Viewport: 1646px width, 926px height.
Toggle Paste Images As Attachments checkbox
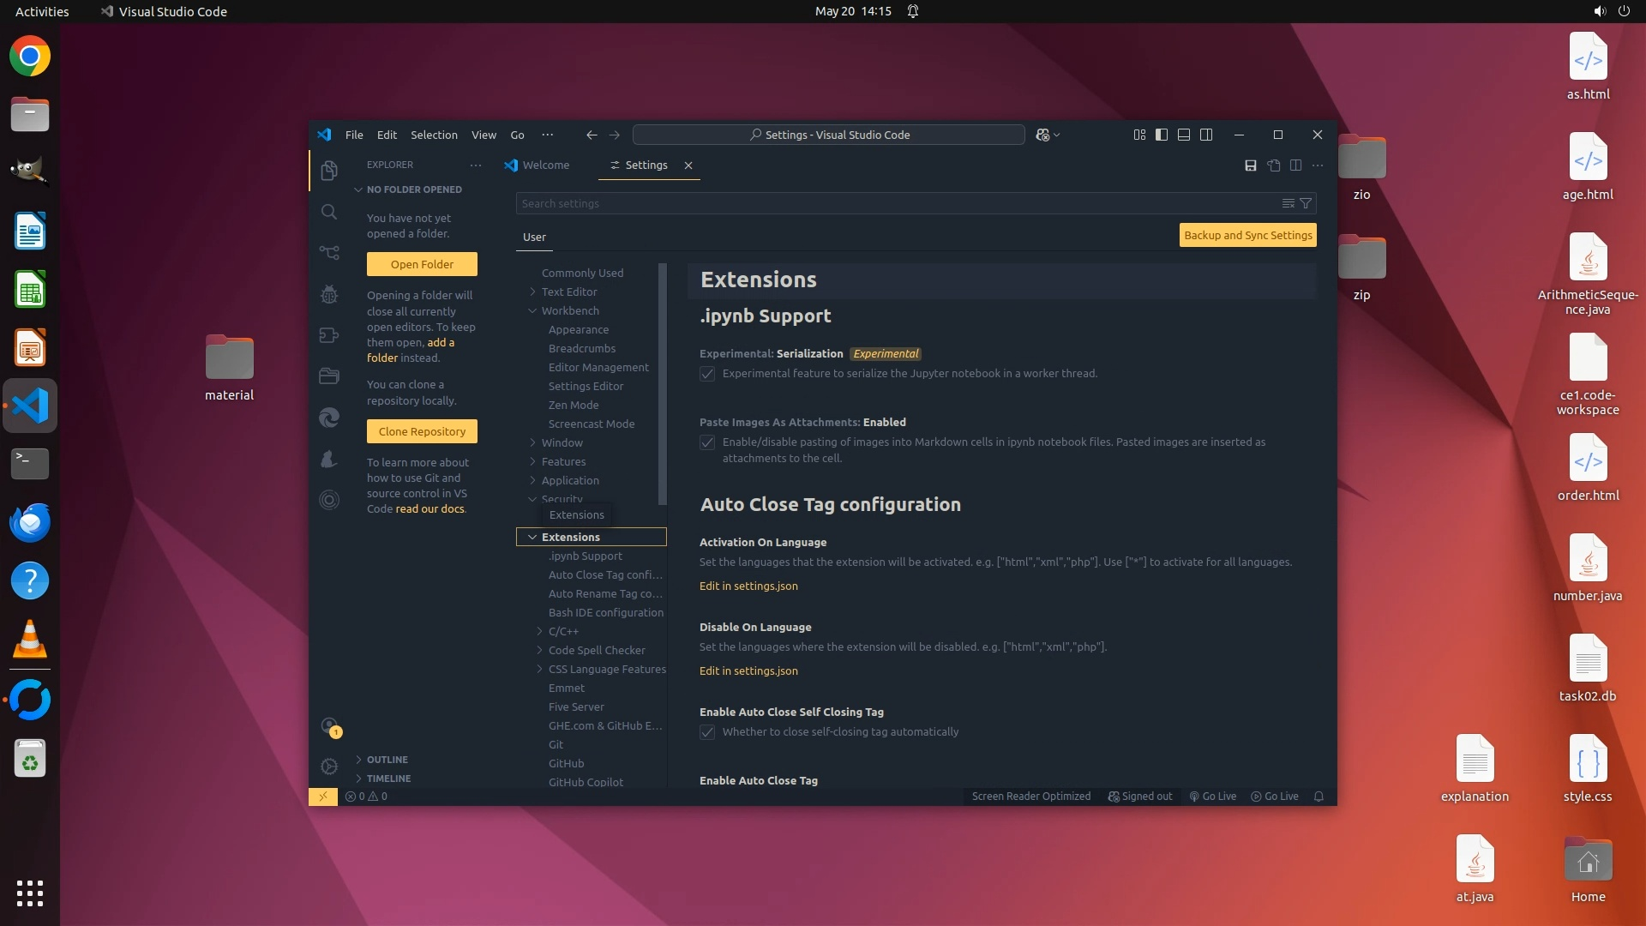(x=707, y=442)
